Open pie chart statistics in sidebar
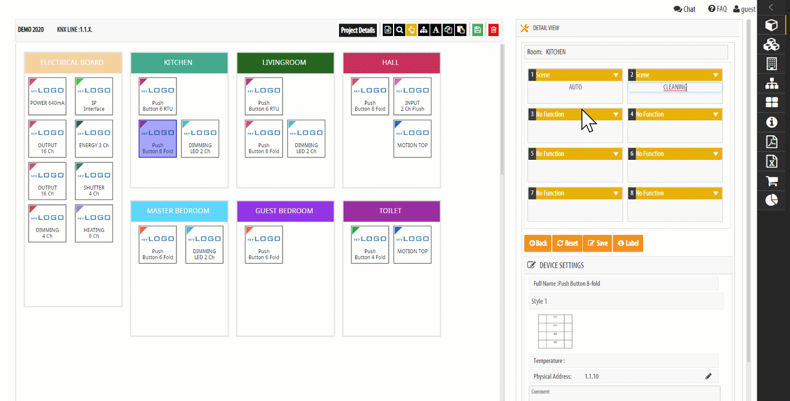Viewport: 790px width, 401px height. tap(772, 200)
